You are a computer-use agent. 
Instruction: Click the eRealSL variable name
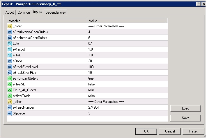(19, 84)
